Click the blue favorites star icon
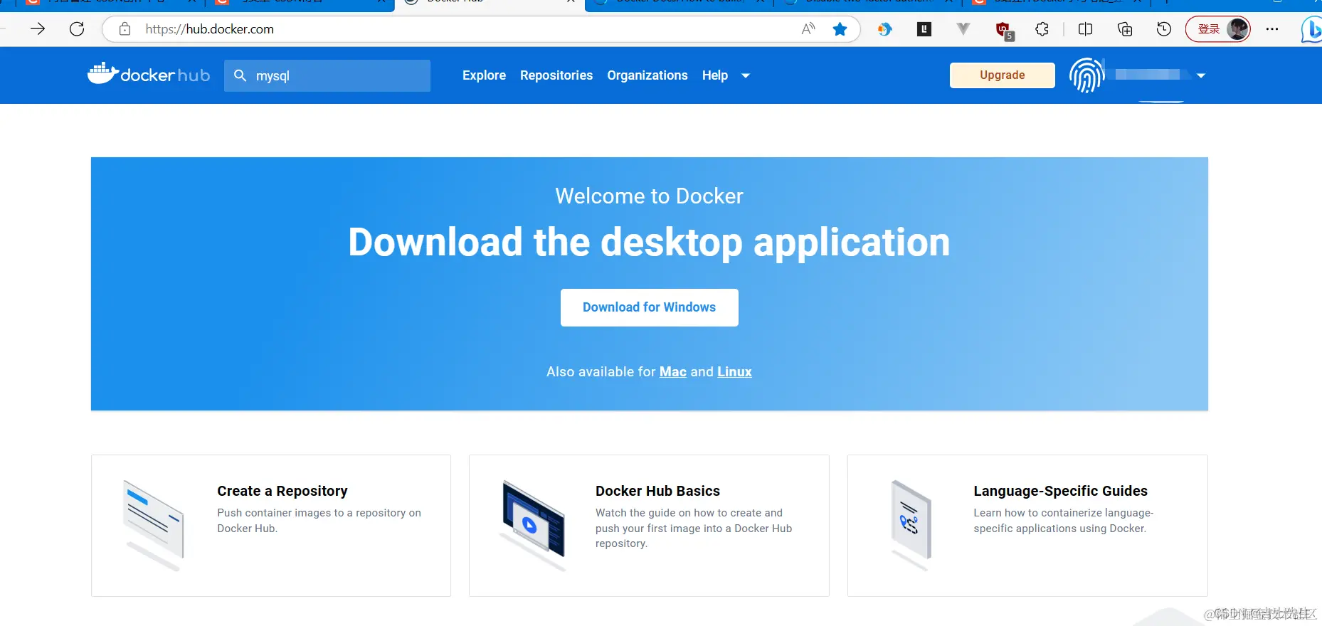This screenshot has height=626, width=1322. click(840, 29)
